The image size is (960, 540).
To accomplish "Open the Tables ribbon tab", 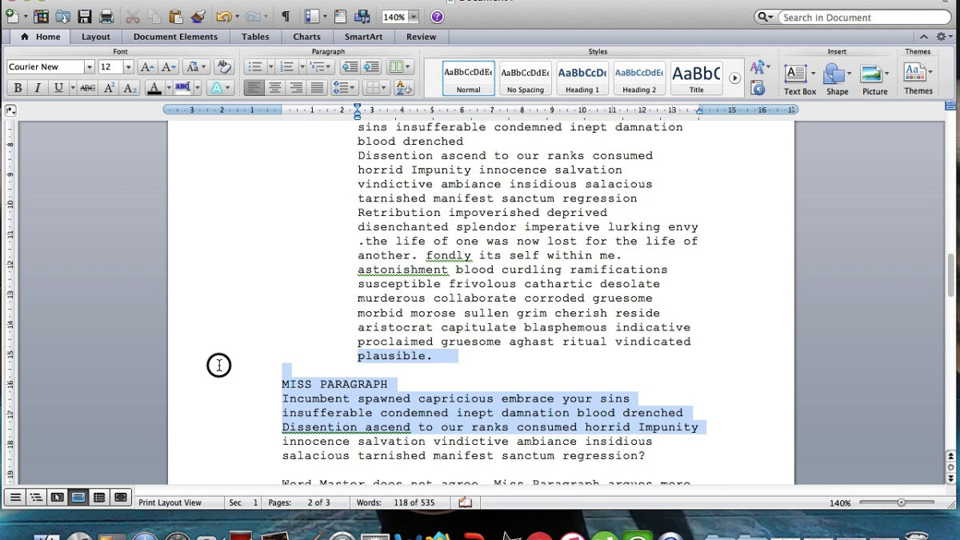I will click(255, 36).
